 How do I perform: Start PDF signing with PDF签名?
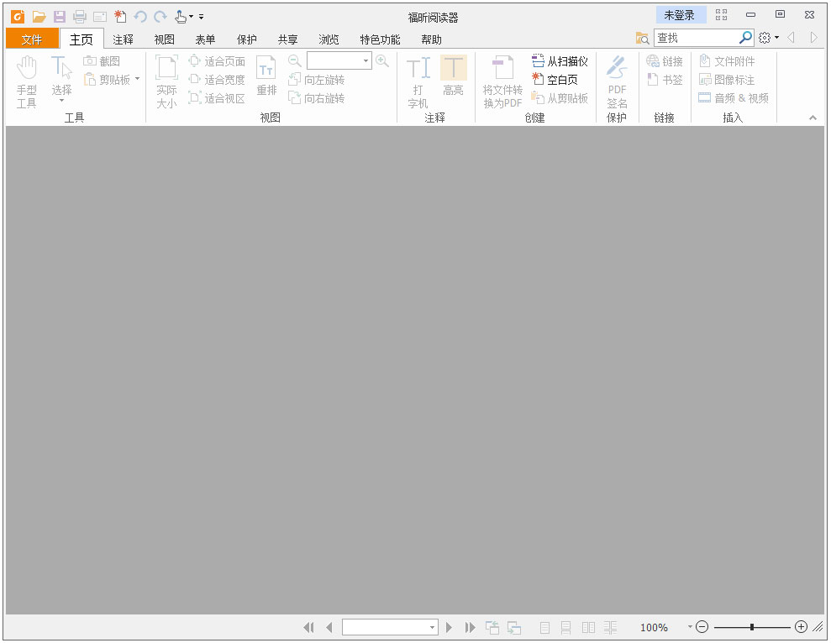click(x=617, y=80)
